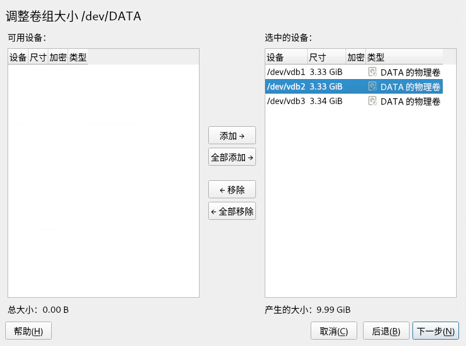Sort available devices by 类型 column header

(x=77, y=57)
